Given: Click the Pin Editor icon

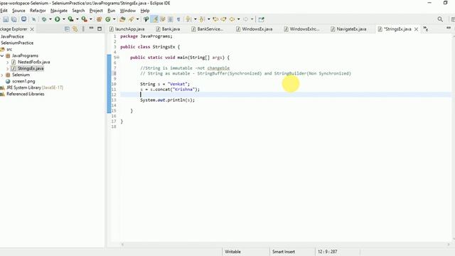Looking at the screenshot, I should click(261, 19).
